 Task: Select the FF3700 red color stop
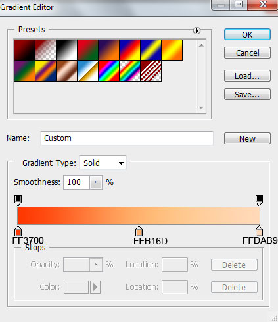pos(18,230)
